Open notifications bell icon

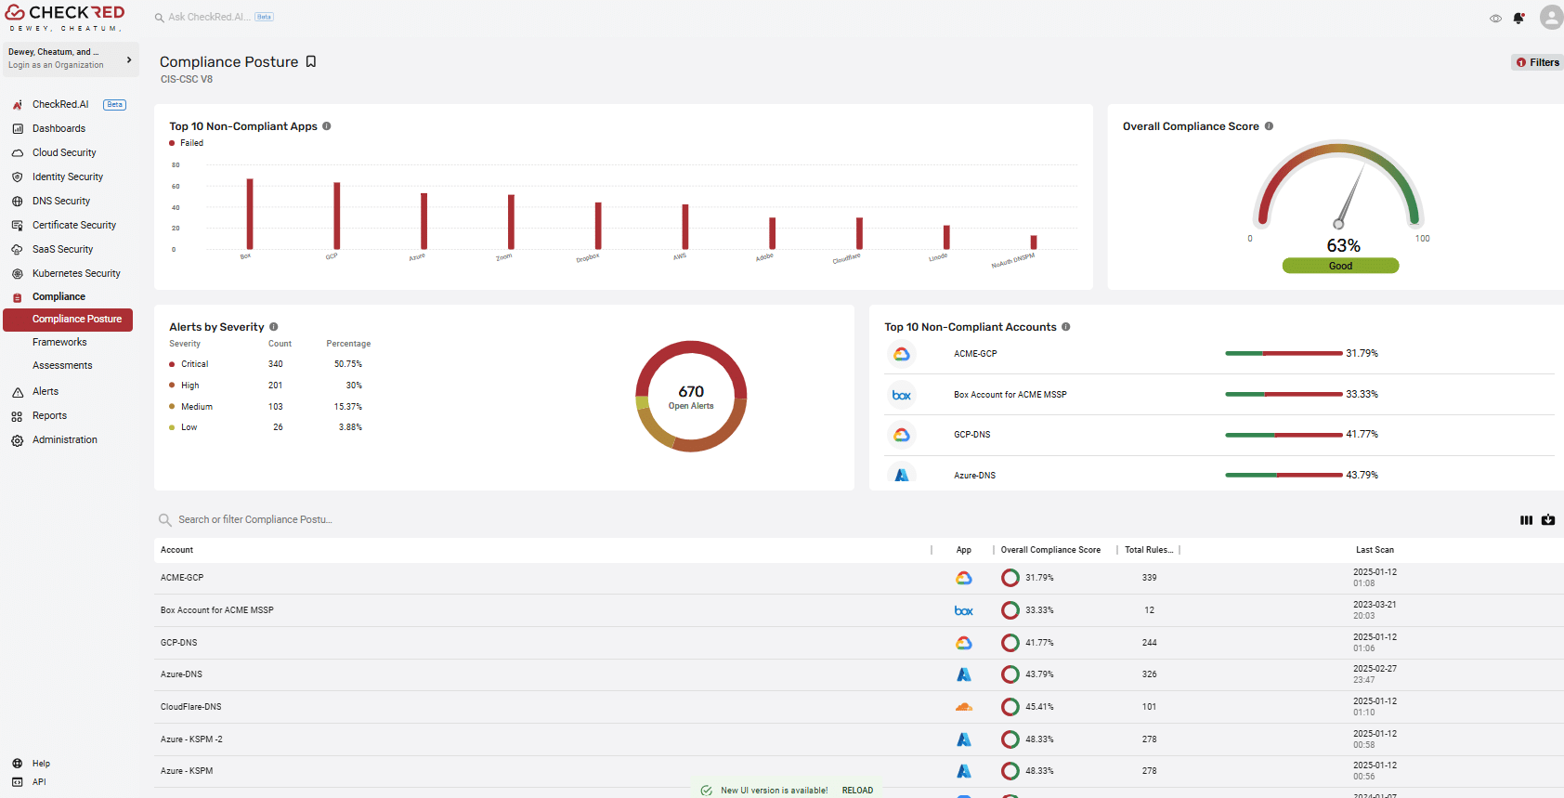[x=1518, y=18]
